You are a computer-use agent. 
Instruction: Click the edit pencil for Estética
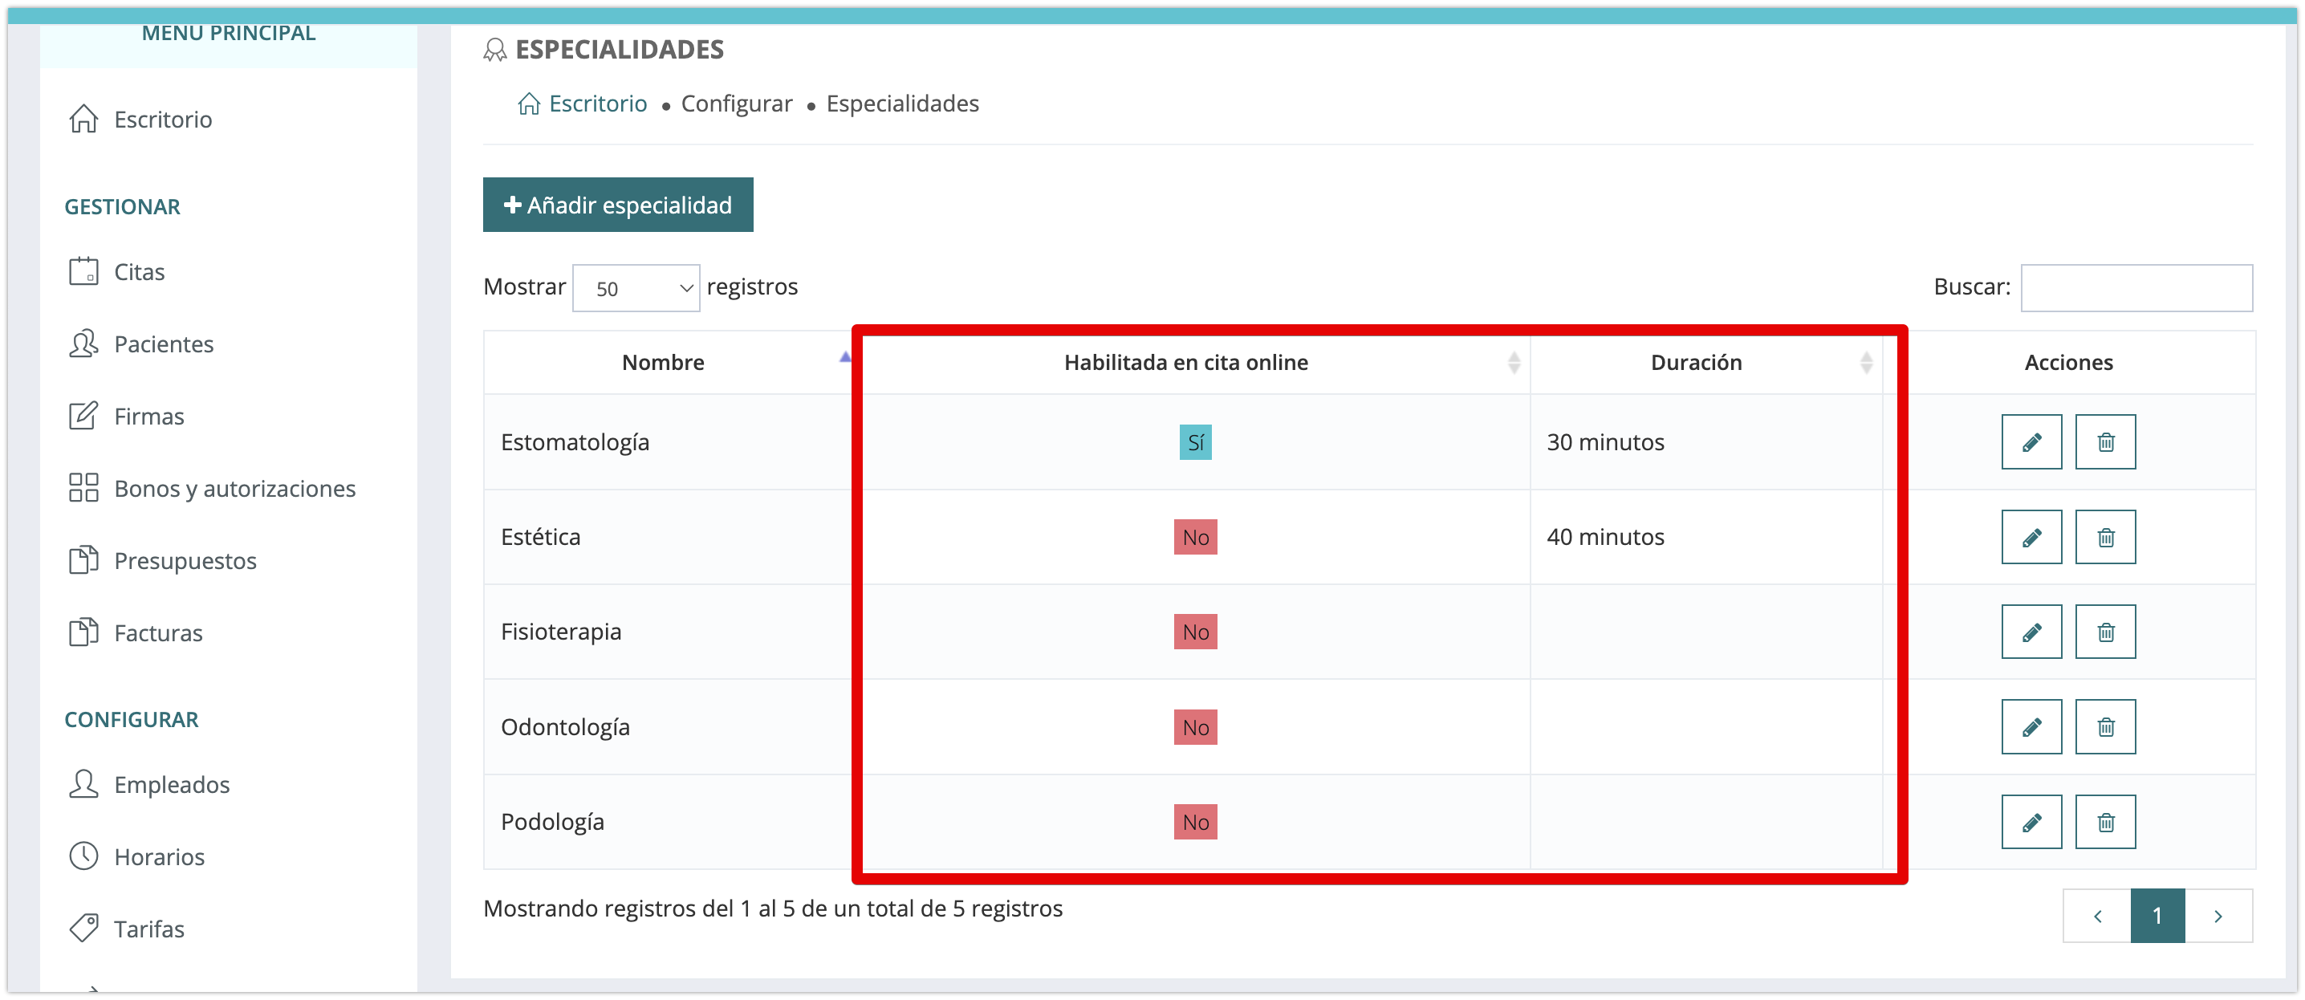pos(2031,537)
